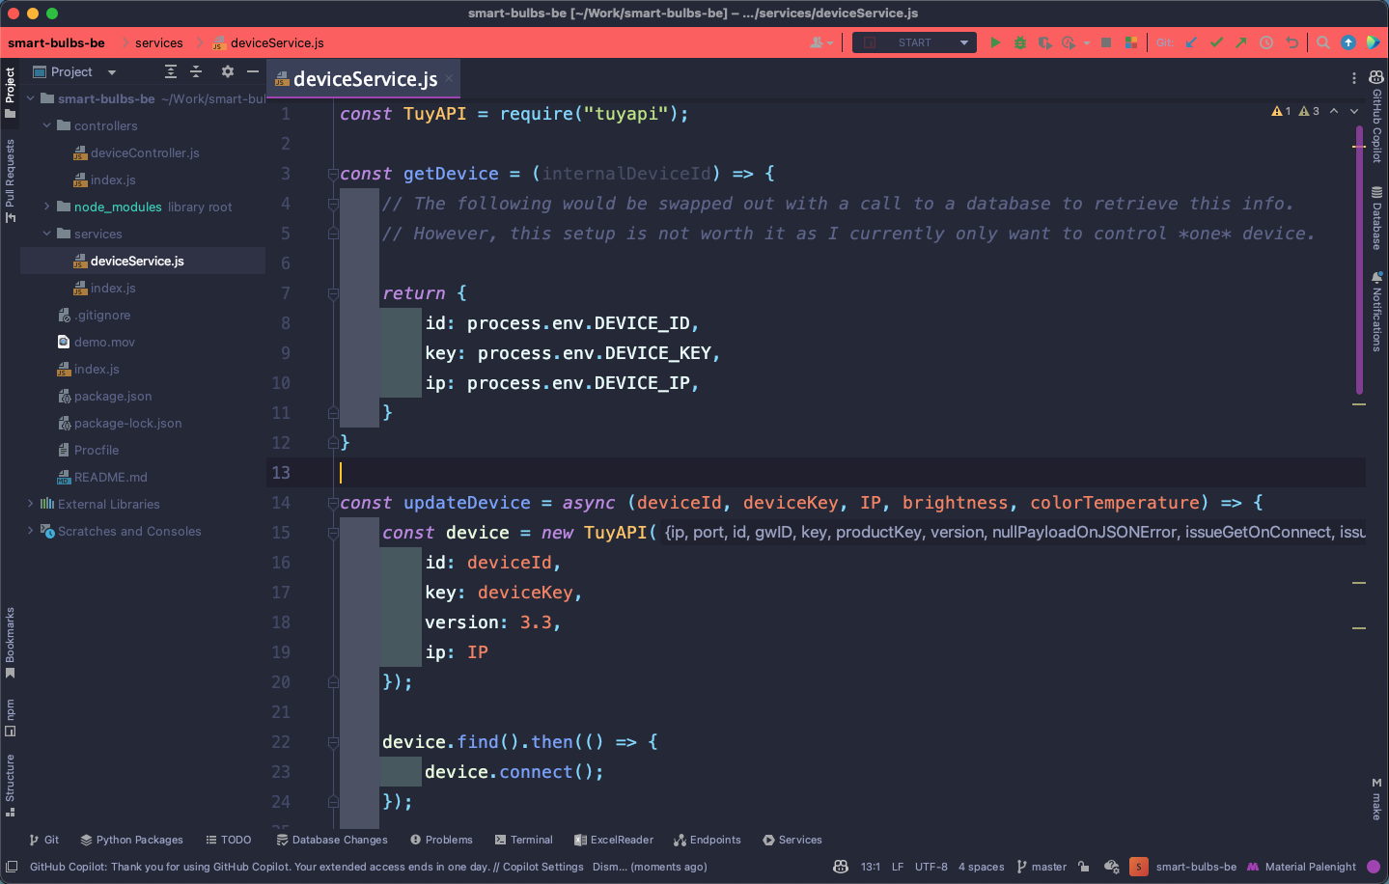
Task: Open the Project view selector dropdown
Action: [74, 71]
